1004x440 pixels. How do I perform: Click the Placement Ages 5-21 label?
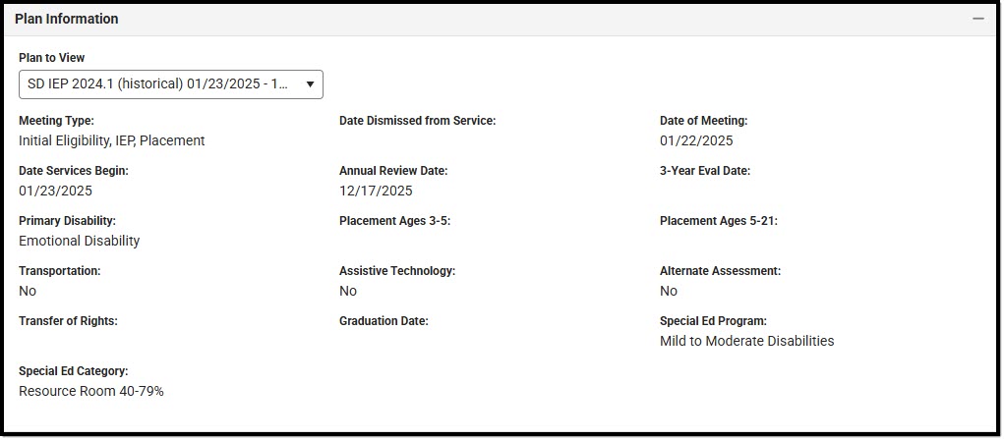tap(719, 221)
